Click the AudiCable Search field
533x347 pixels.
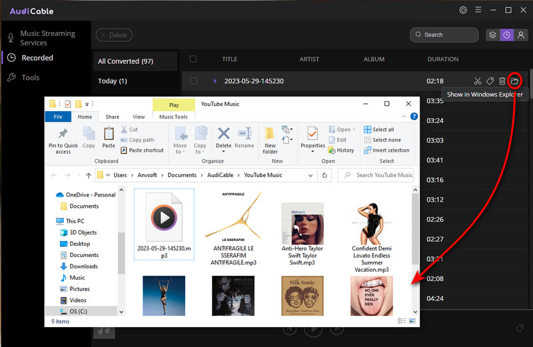point(444,35)
